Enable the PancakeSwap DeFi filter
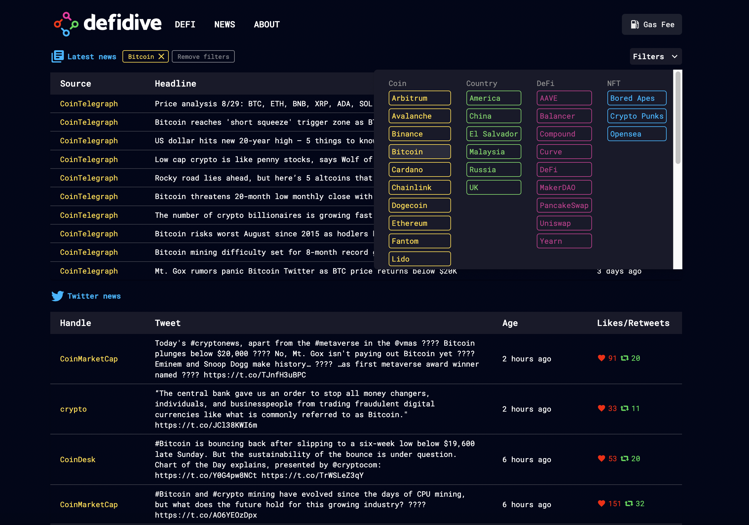 click(564, 205)
